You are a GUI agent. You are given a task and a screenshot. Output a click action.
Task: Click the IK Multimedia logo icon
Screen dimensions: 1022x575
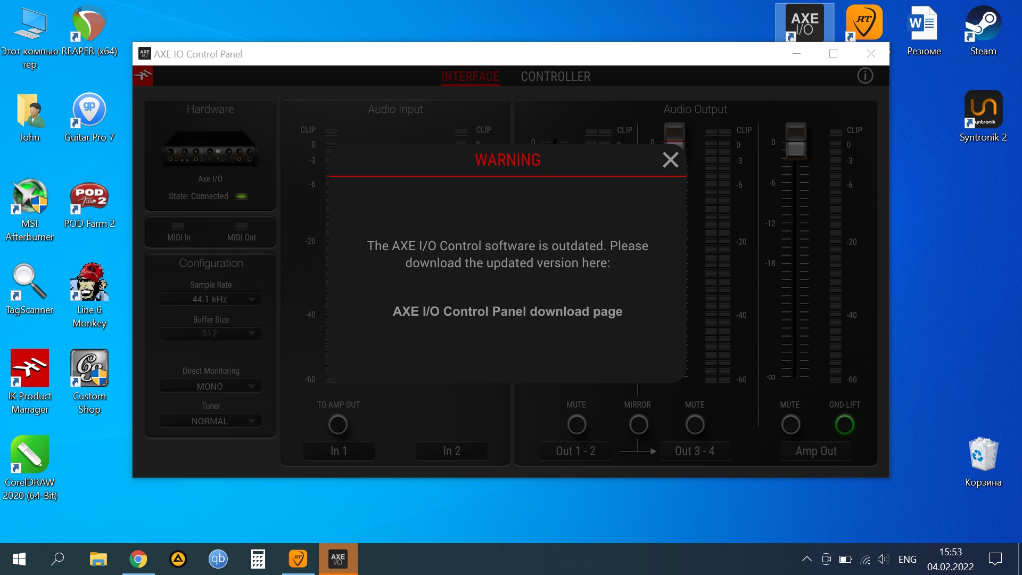[143, 76]
